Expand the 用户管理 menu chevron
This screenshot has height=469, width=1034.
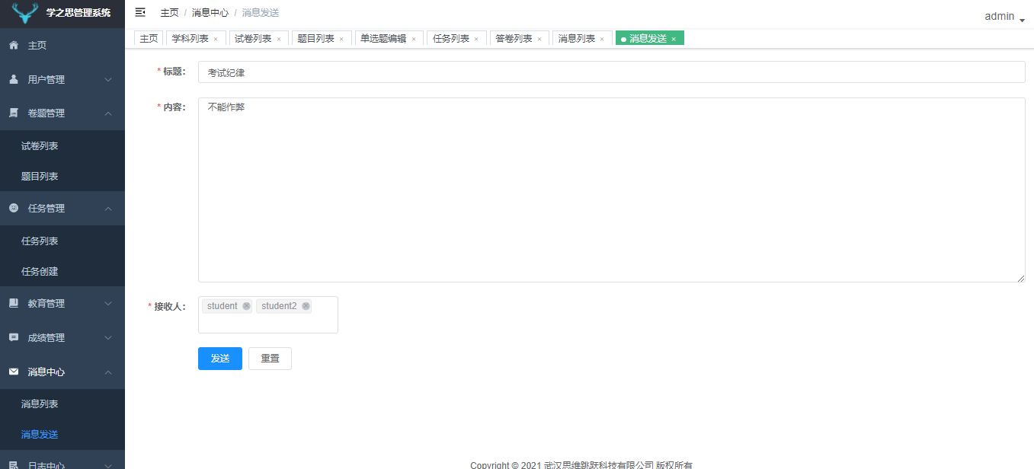108,79
